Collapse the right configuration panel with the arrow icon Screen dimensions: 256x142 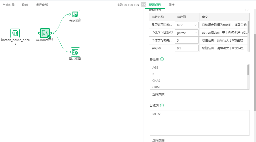[144, 5]
